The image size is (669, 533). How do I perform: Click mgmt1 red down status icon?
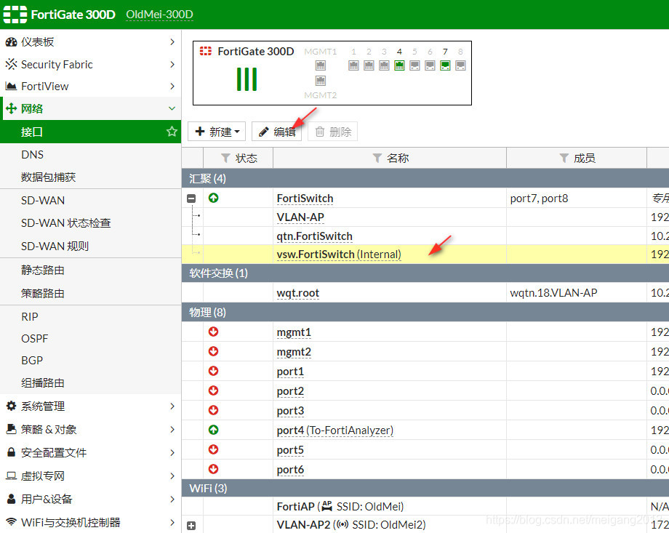pos(213,332)
